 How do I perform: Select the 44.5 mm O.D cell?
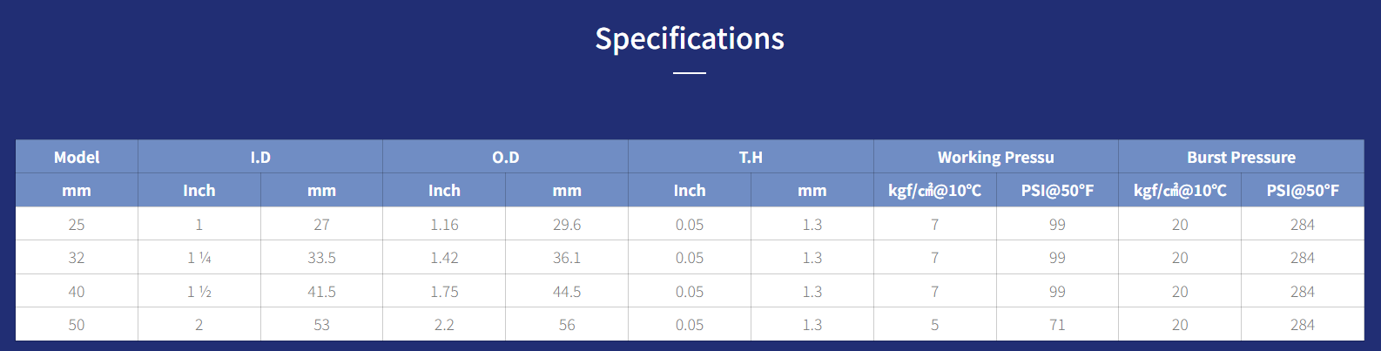567,291
